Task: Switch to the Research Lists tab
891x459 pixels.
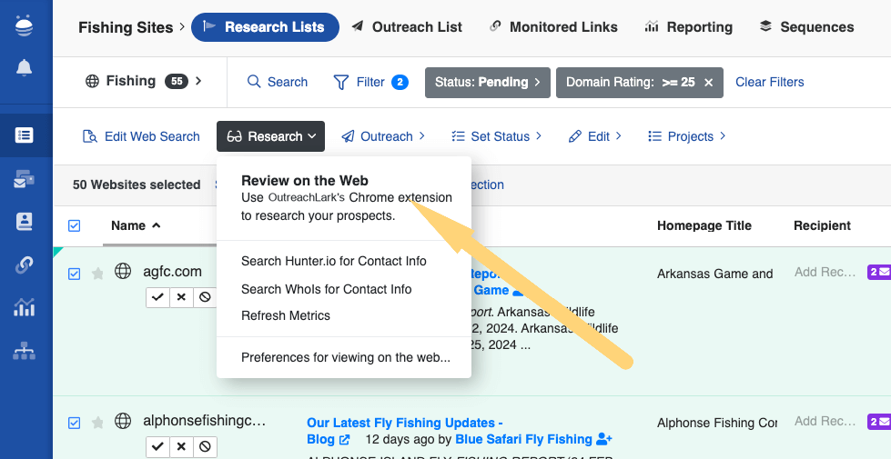Action: pyautogui.click(x=265, y=27)
